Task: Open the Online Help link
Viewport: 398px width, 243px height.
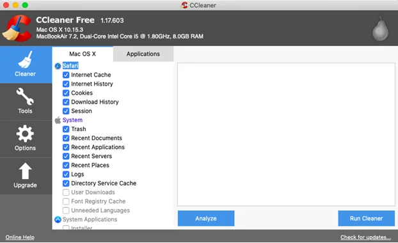Action: 20,237
